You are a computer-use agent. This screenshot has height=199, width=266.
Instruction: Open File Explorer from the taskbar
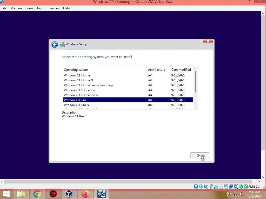pyautogui.click(x=21, y=194)
